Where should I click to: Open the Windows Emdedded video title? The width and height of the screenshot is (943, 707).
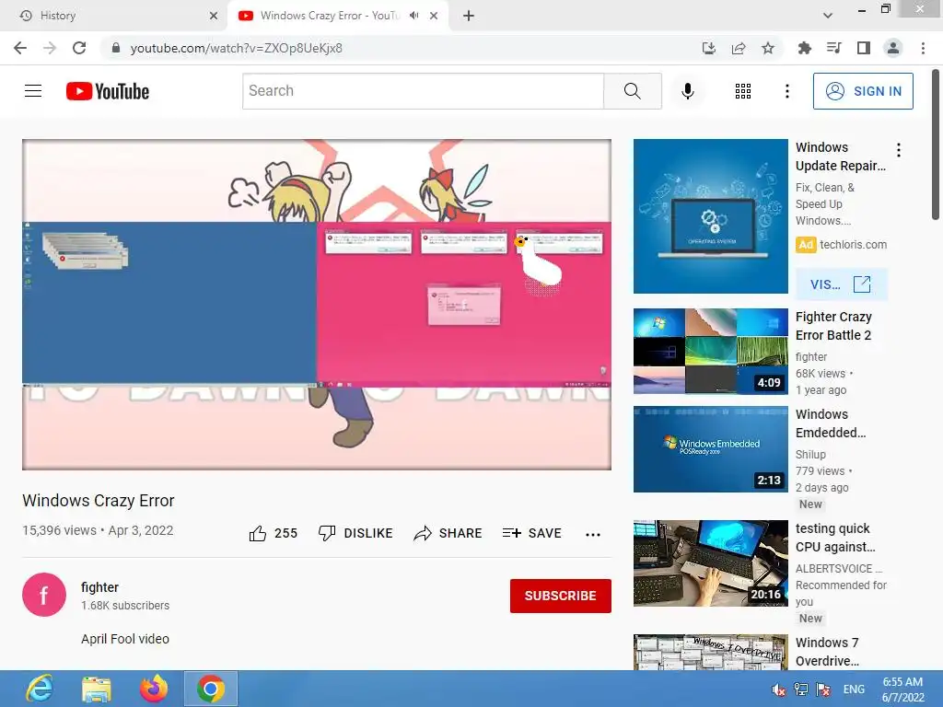point(831,423)
